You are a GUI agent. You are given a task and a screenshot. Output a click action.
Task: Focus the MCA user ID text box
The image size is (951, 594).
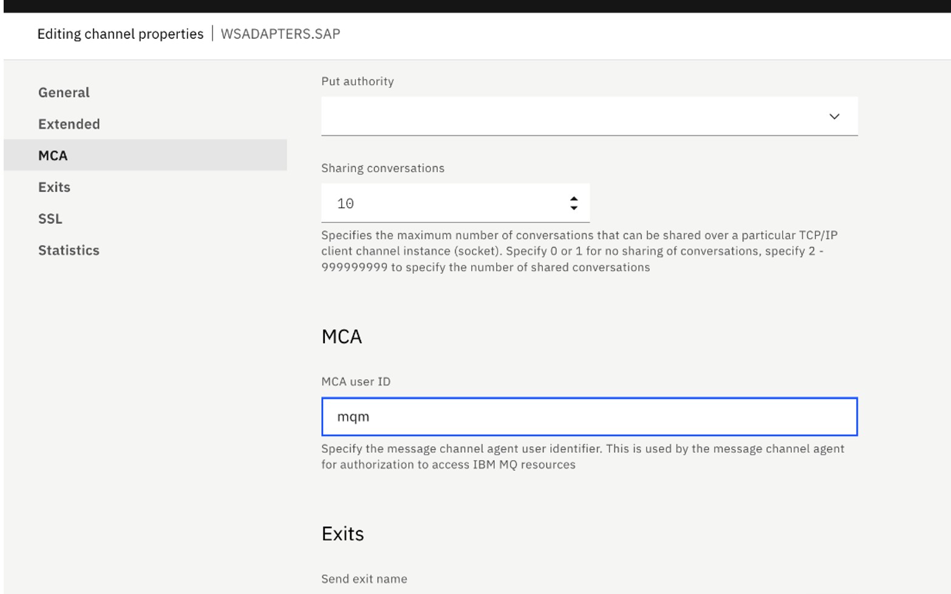[x=589, y=417]
